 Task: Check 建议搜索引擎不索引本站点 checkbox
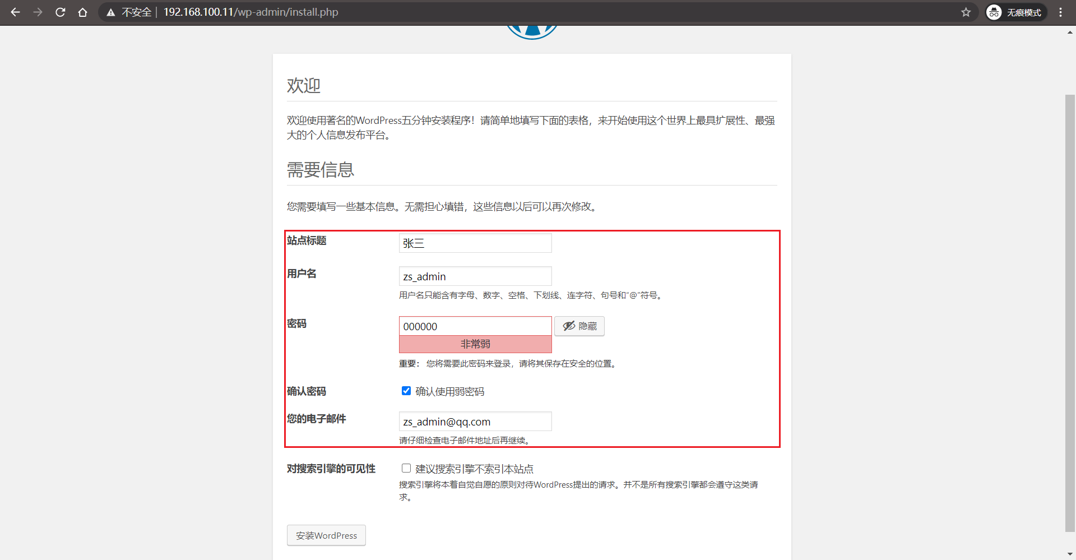click(x=406, y=468)
